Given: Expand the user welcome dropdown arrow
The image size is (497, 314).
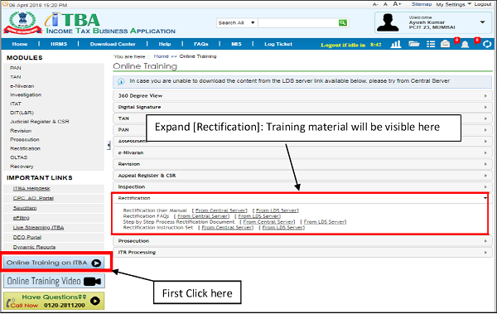Looking at the screenshot, I should [482, 22].
